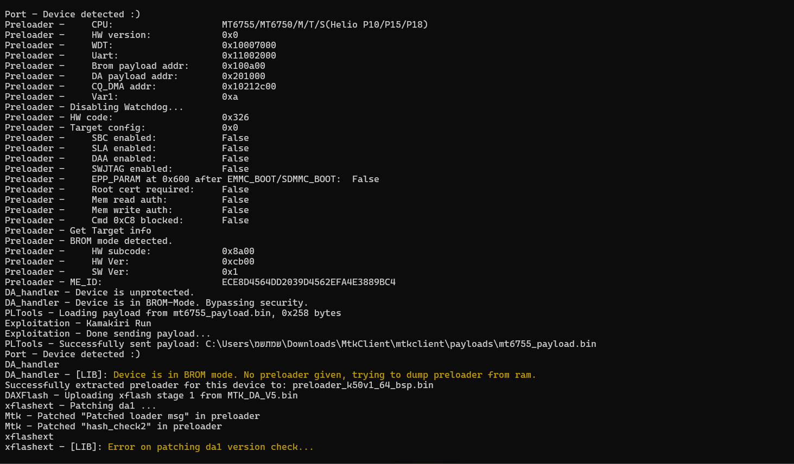Click the HW code value 0x326

(x=235, y=117)
